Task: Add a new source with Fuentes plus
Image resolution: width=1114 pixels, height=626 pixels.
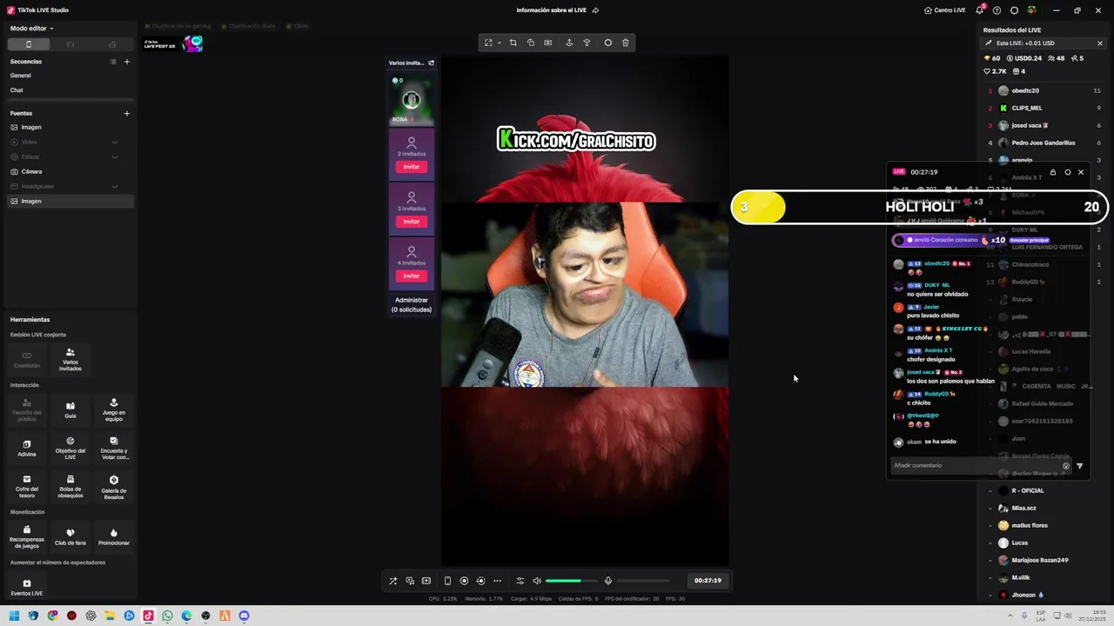Action: pos(126,113)
